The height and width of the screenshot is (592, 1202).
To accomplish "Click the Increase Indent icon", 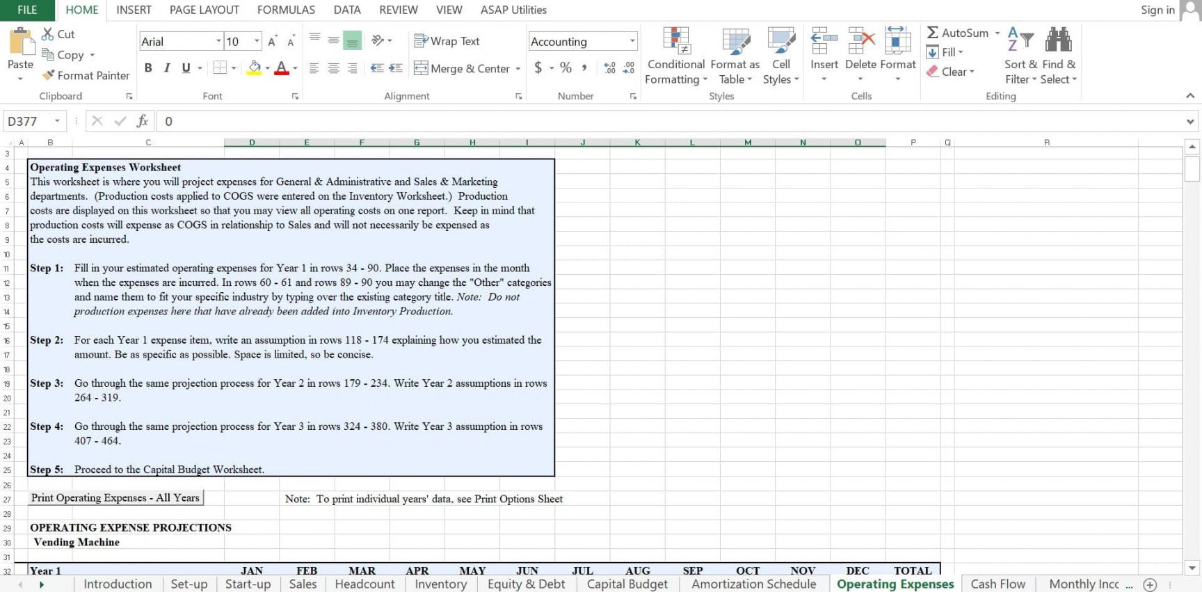I will pos(396,68).
